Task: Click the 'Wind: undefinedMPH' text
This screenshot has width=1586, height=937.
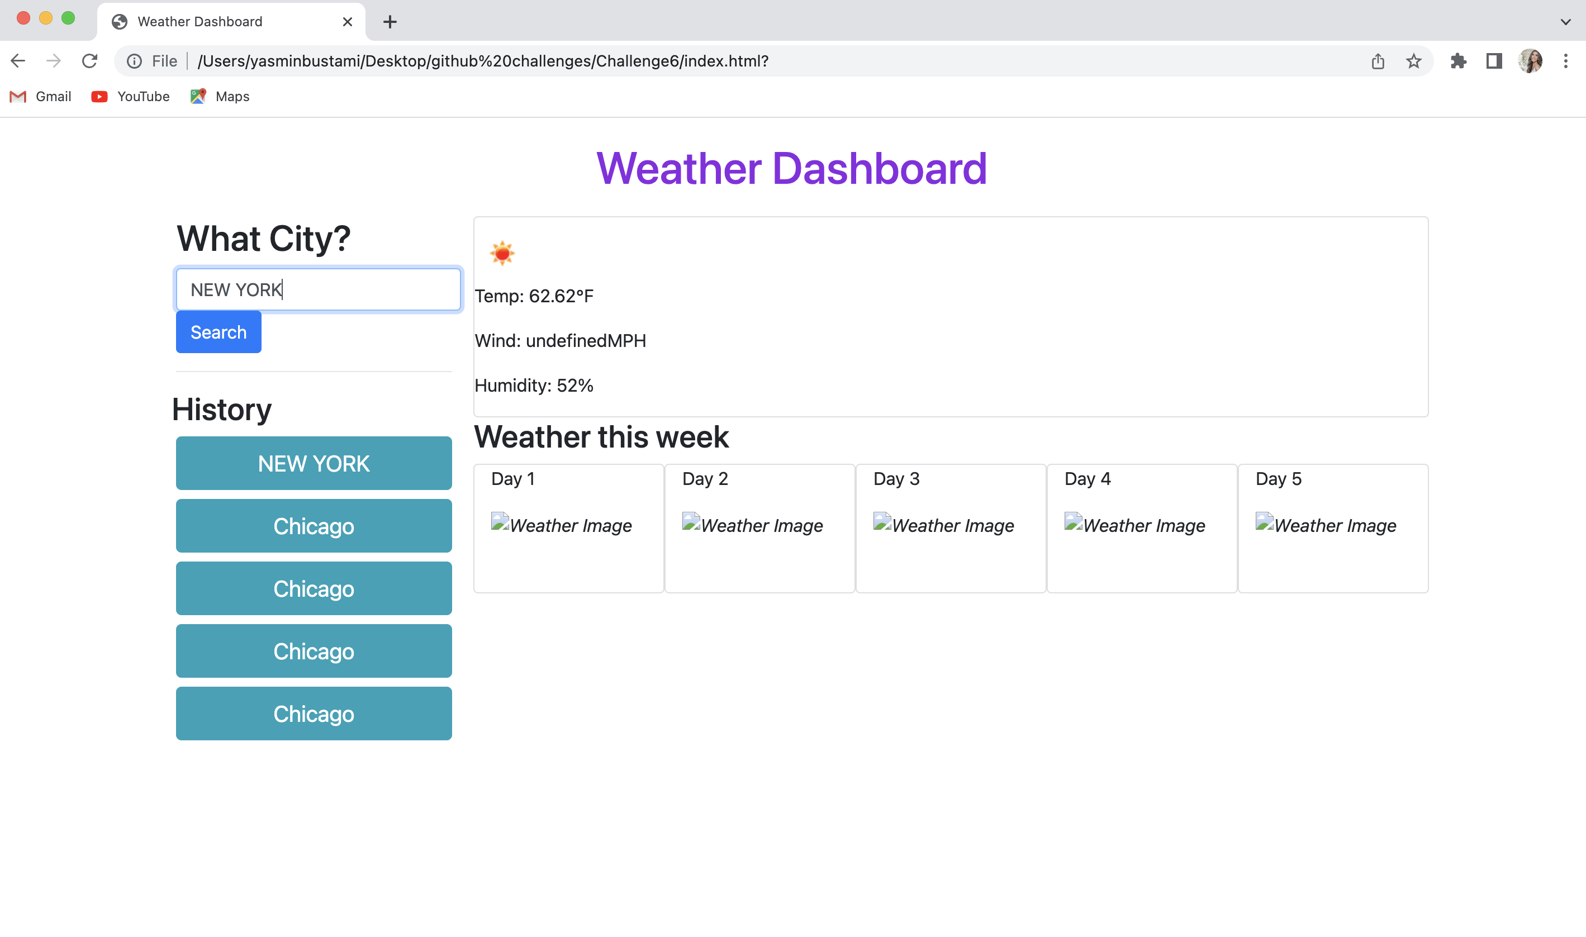Action: pyautogui.click(x=561, y=341)
